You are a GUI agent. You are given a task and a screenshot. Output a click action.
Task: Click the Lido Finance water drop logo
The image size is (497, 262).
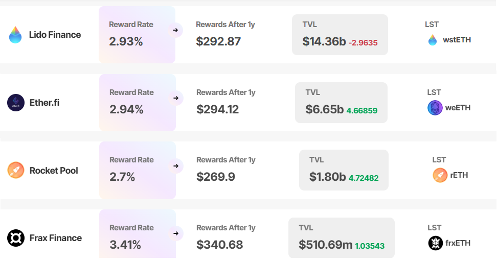[15, 35]
